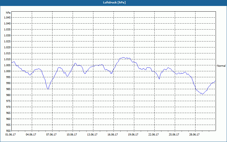227x142 pixels.
Task: Click the 955 y-axis value
Action: tap(9, 125)
